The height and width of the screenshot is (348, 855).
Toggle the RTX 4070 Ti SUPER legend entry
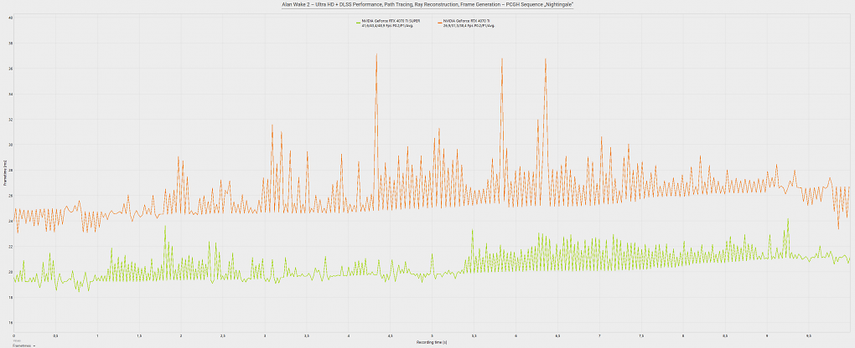tap(386, 23)
